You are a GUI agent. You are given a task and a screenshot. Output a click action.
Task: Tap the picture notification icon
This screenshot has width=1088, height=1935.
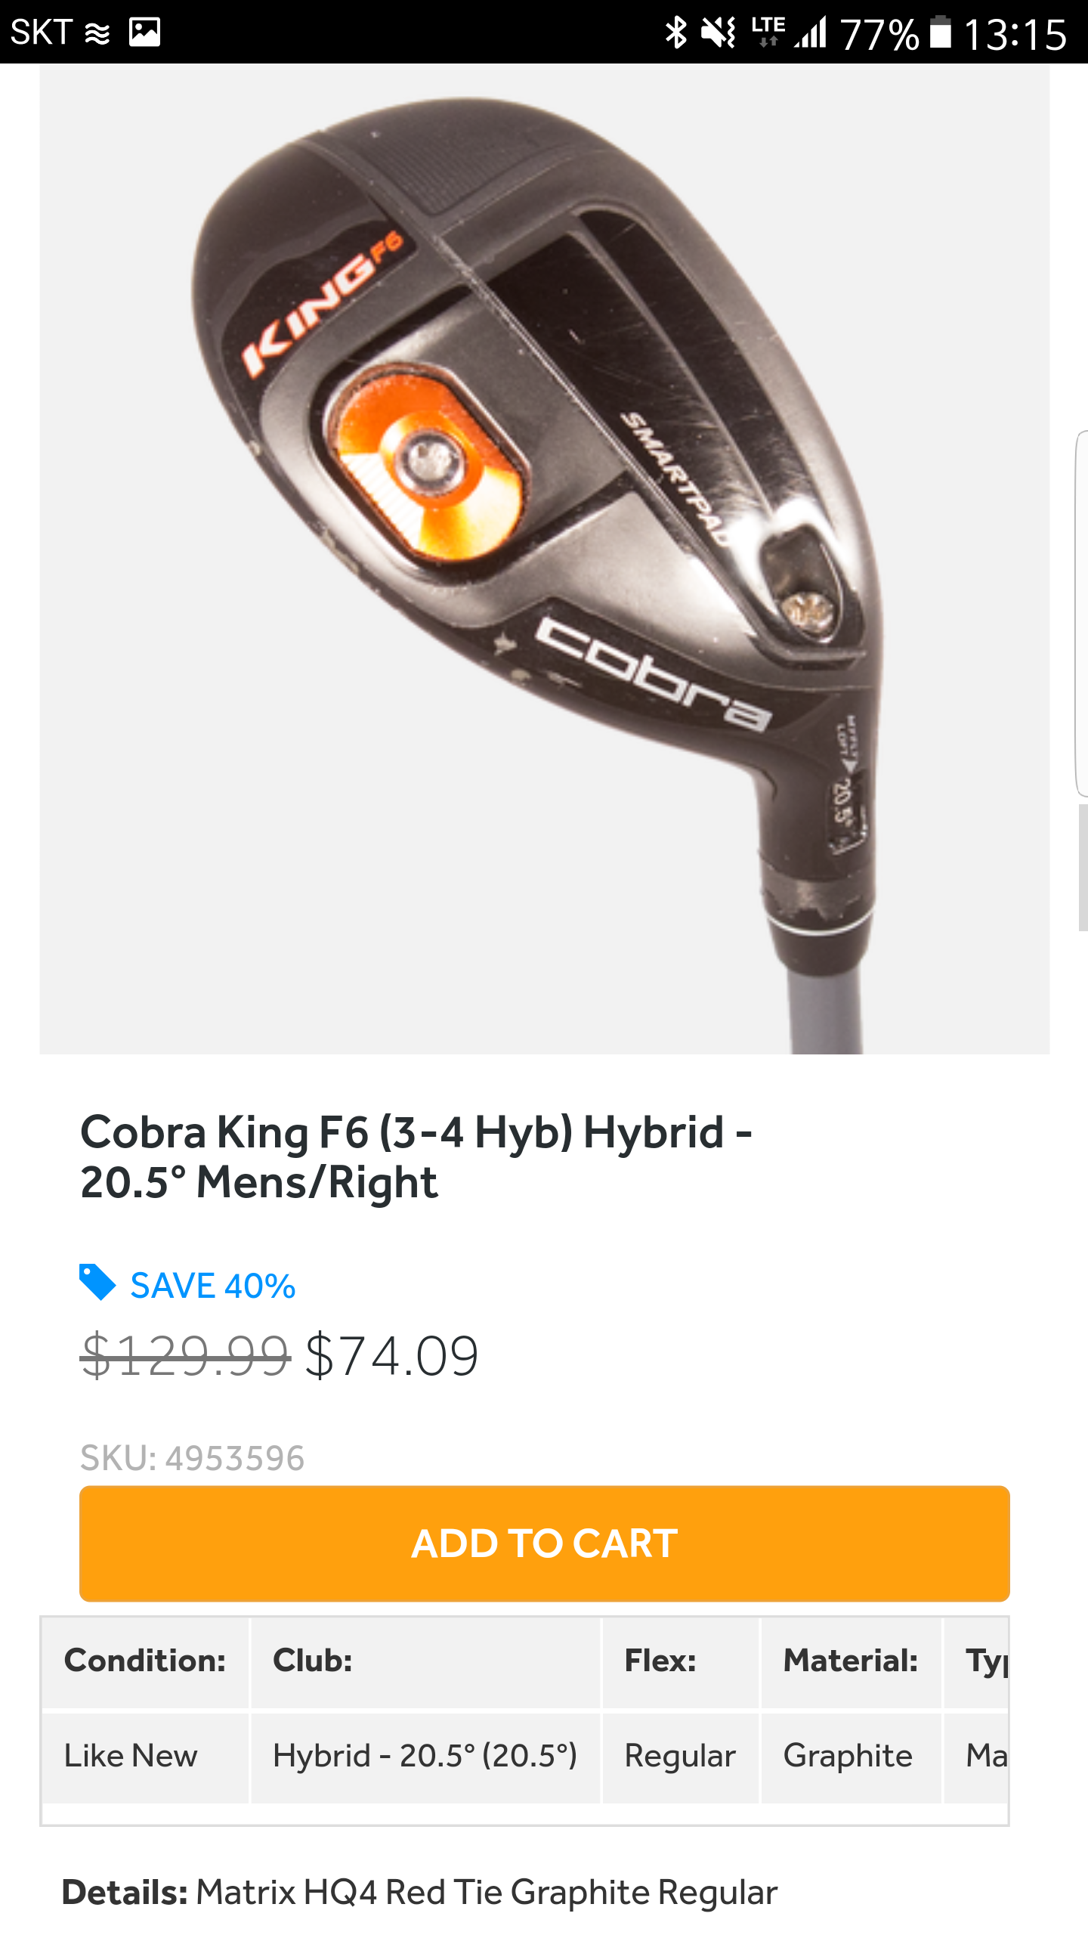(x=144, y=33)
